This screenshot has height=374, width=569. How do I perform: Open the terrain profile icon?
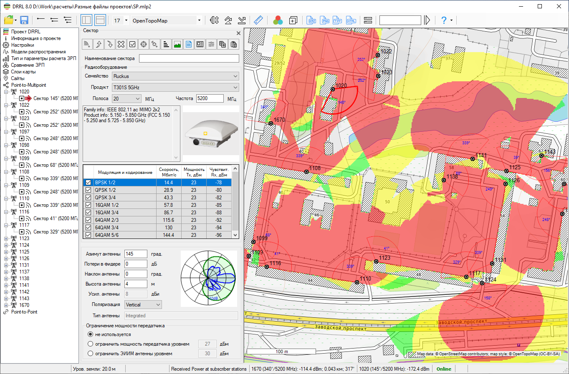[177, 44]
